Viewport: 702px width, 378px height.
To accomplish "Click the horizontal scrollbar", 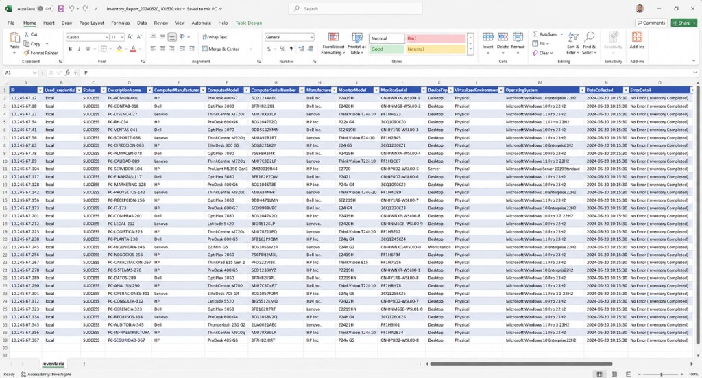I will [521, 364].
